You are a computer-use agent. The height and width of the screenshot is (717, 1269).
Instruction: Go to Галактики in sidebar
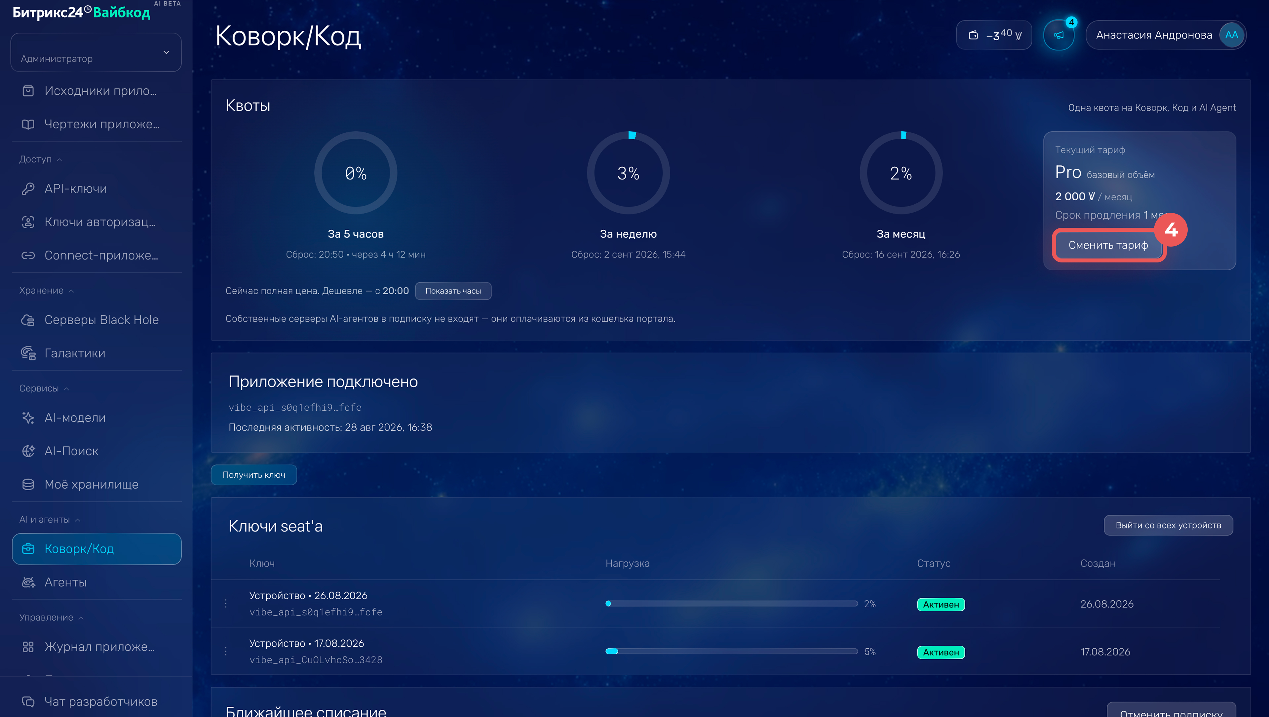96,353
